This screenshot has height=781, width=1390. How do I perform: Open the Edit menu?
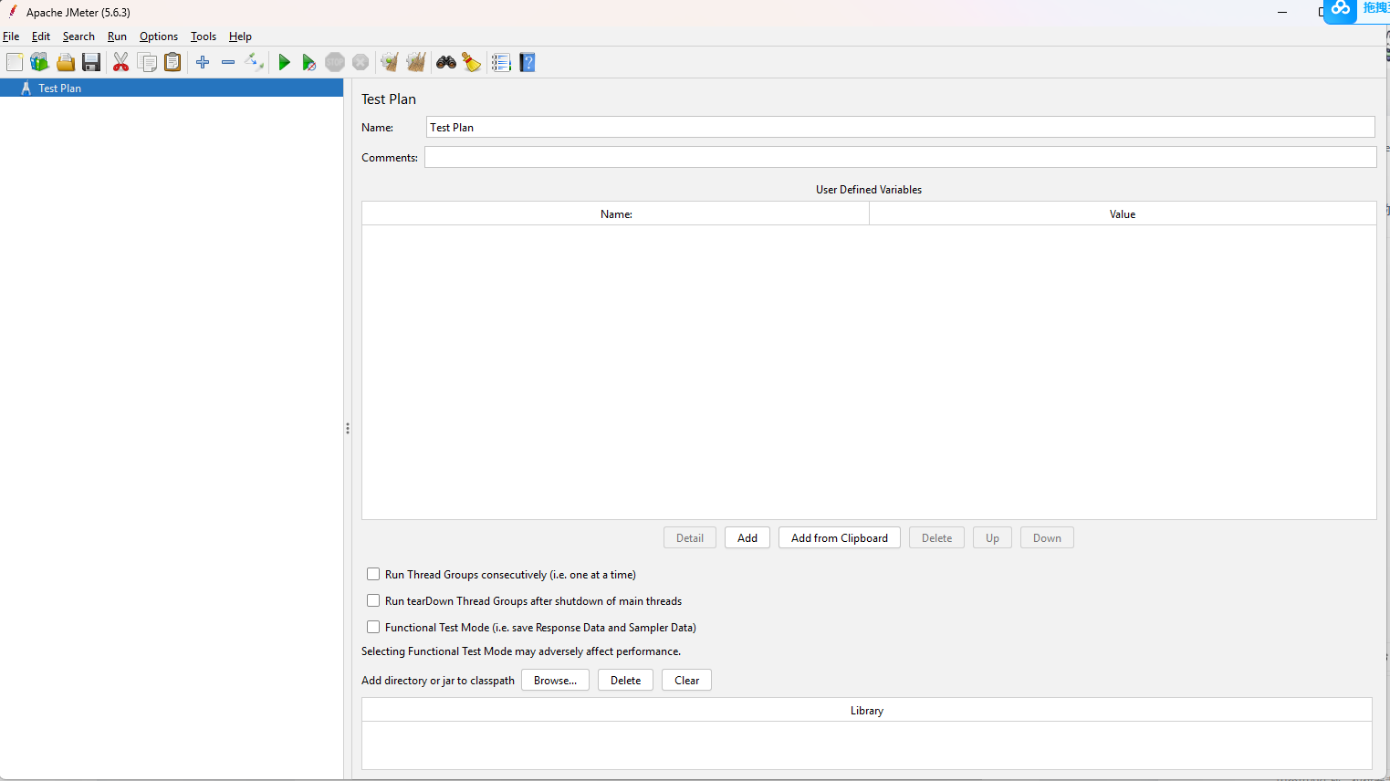click(41, 36)
